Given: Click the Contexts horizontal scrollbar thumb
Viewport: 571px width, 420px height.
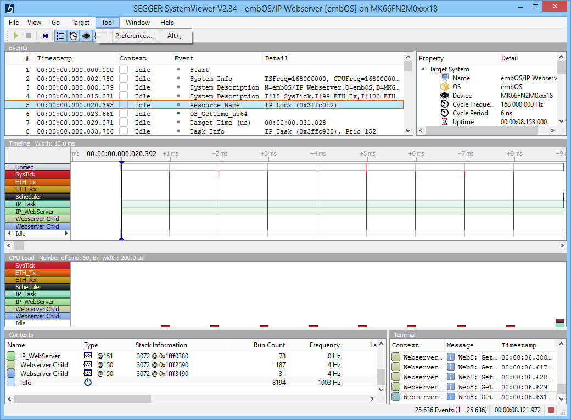Looking at the screenshot, I should click(82, 399).
